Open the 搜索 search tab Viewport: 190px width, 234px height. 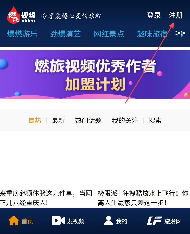click(155, 120)
